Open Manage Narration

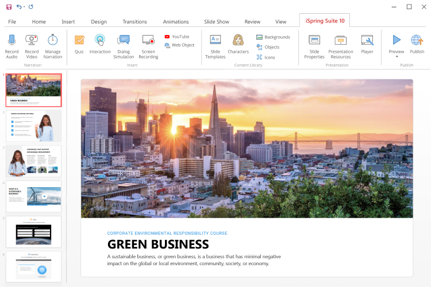tap(53, 46)
